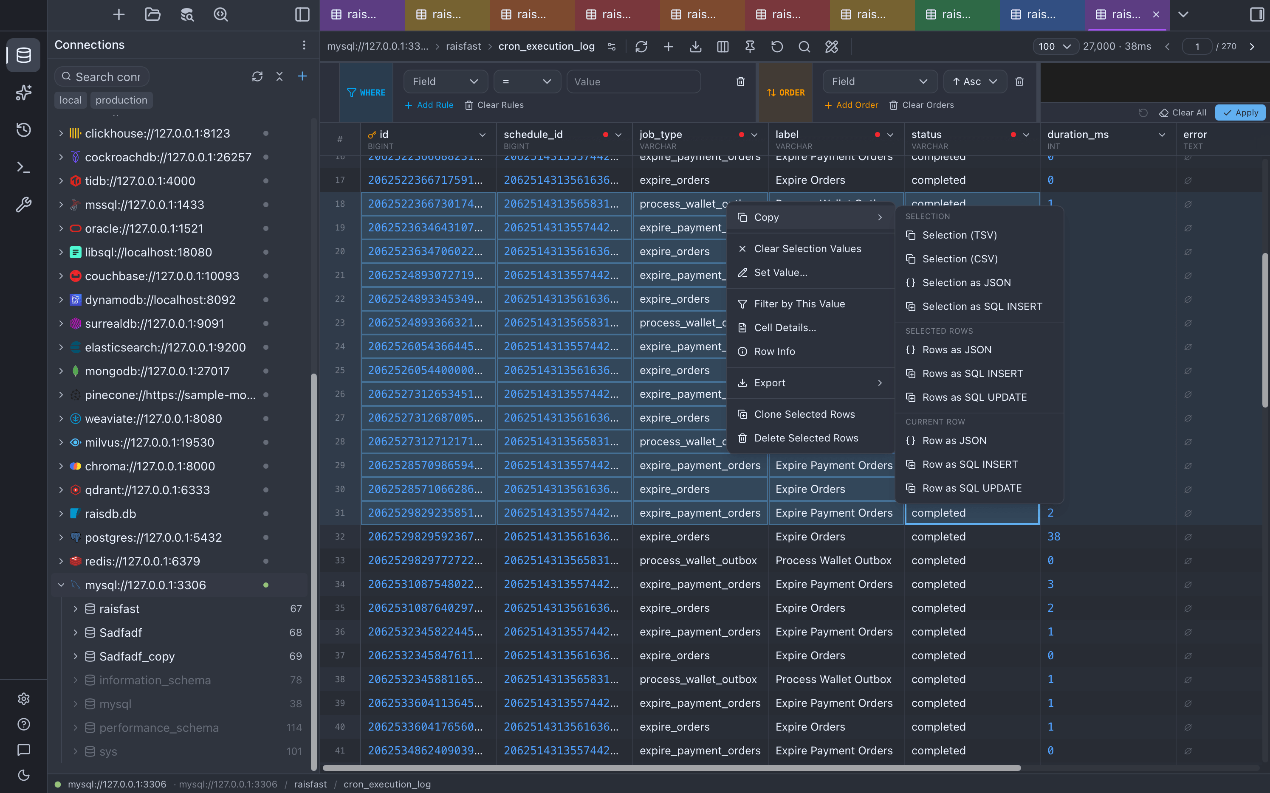Click the magnifier inspect icon in top bar
This screenshot has height=793, width=1270.
tap(221, 15)
